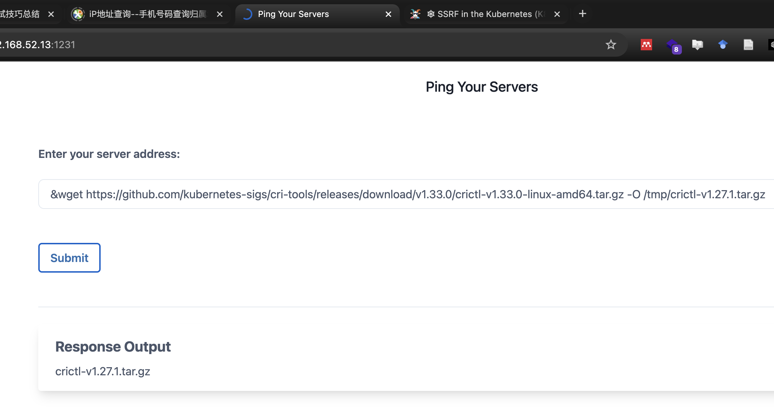Click the folder download extension icon
The height and width of the screenshot is (410, 774).
tap(697, 45)
